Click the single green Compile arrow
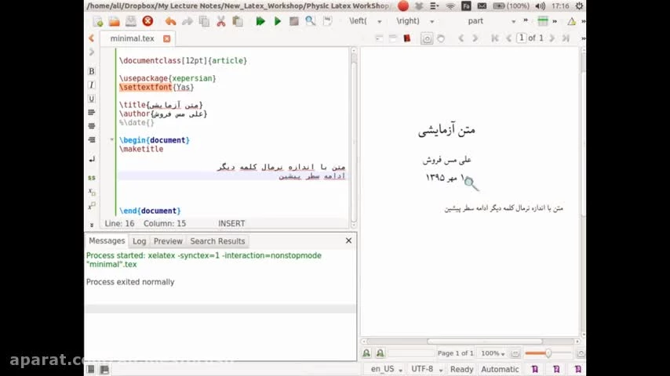The image size is (670, 376). point(277,21)
